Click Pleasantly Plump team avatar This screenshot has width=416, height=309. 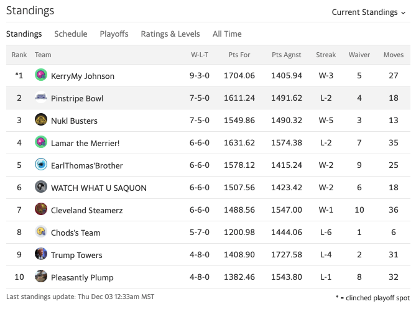41,277
